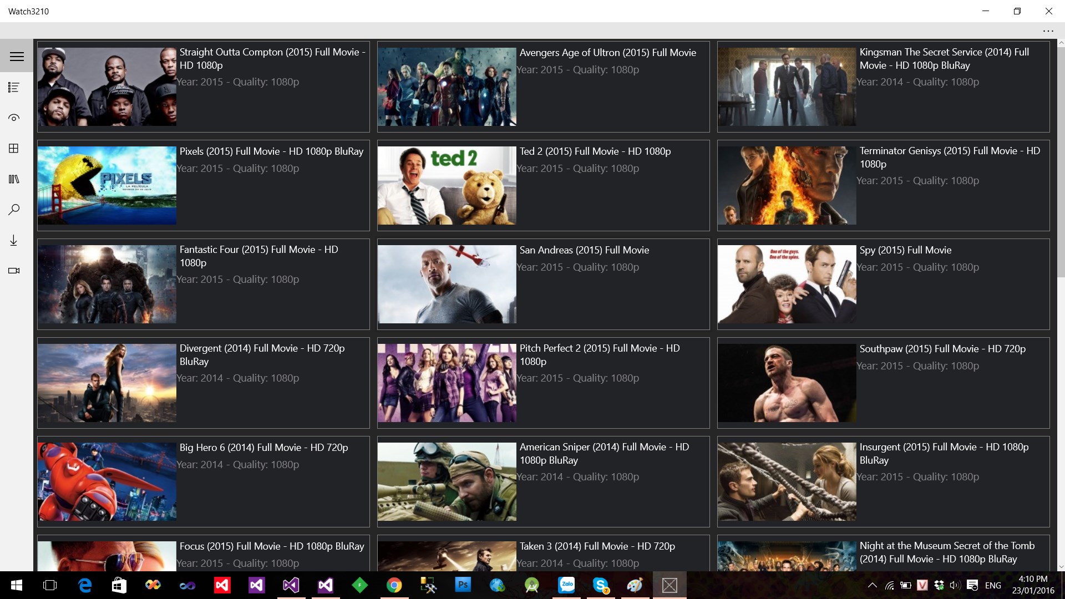Click the vertical scrollbar down arrow
The image size is (1065, 599).
(1061, 567)
